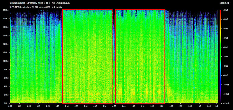
Task: Click the '0:20' time axis label
Action: [x=48, y=106]
